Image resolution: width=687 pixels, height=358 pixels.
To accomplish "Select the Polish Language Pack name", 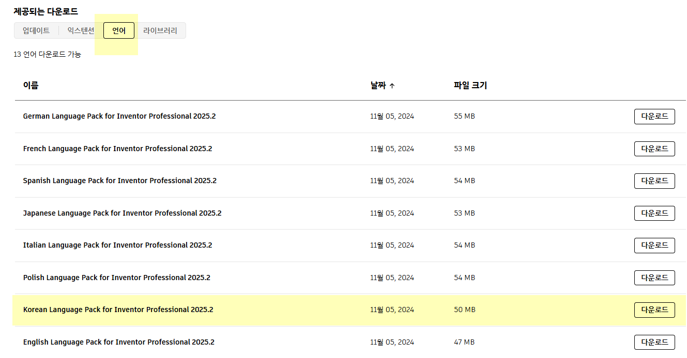I will pyautogui.click(x=117, y=278).
